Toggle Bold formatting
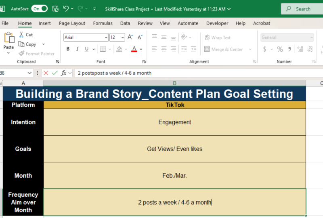This screenshot has height=218, width=323. [68, 49]
